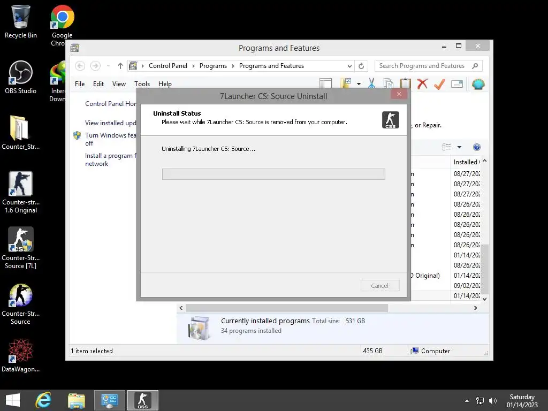
Task: Open the File menu
Action: 80,84
